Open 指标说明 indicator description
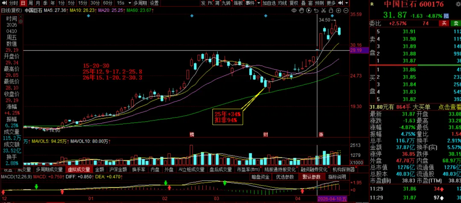The image size is (461, 203). point(337,177)
